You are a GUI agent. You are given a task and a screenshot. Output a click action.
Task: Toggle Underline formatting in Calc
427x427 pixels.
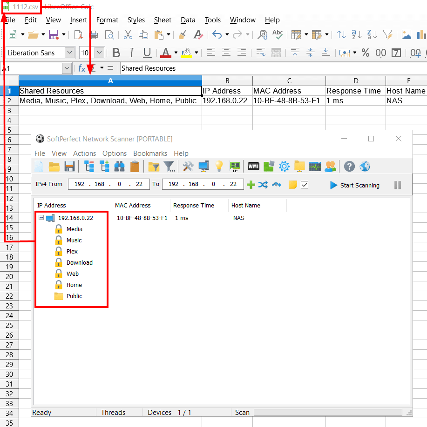click(147, 53)
